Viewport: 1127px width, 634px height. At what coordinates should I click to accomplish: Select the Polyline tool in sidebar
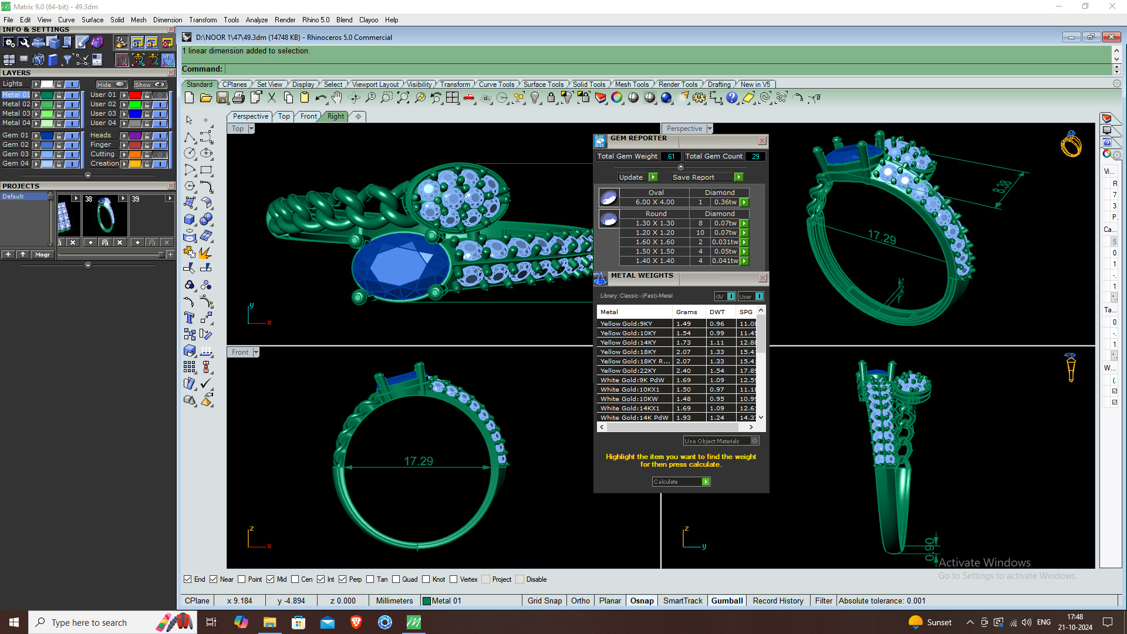(190, 137)
